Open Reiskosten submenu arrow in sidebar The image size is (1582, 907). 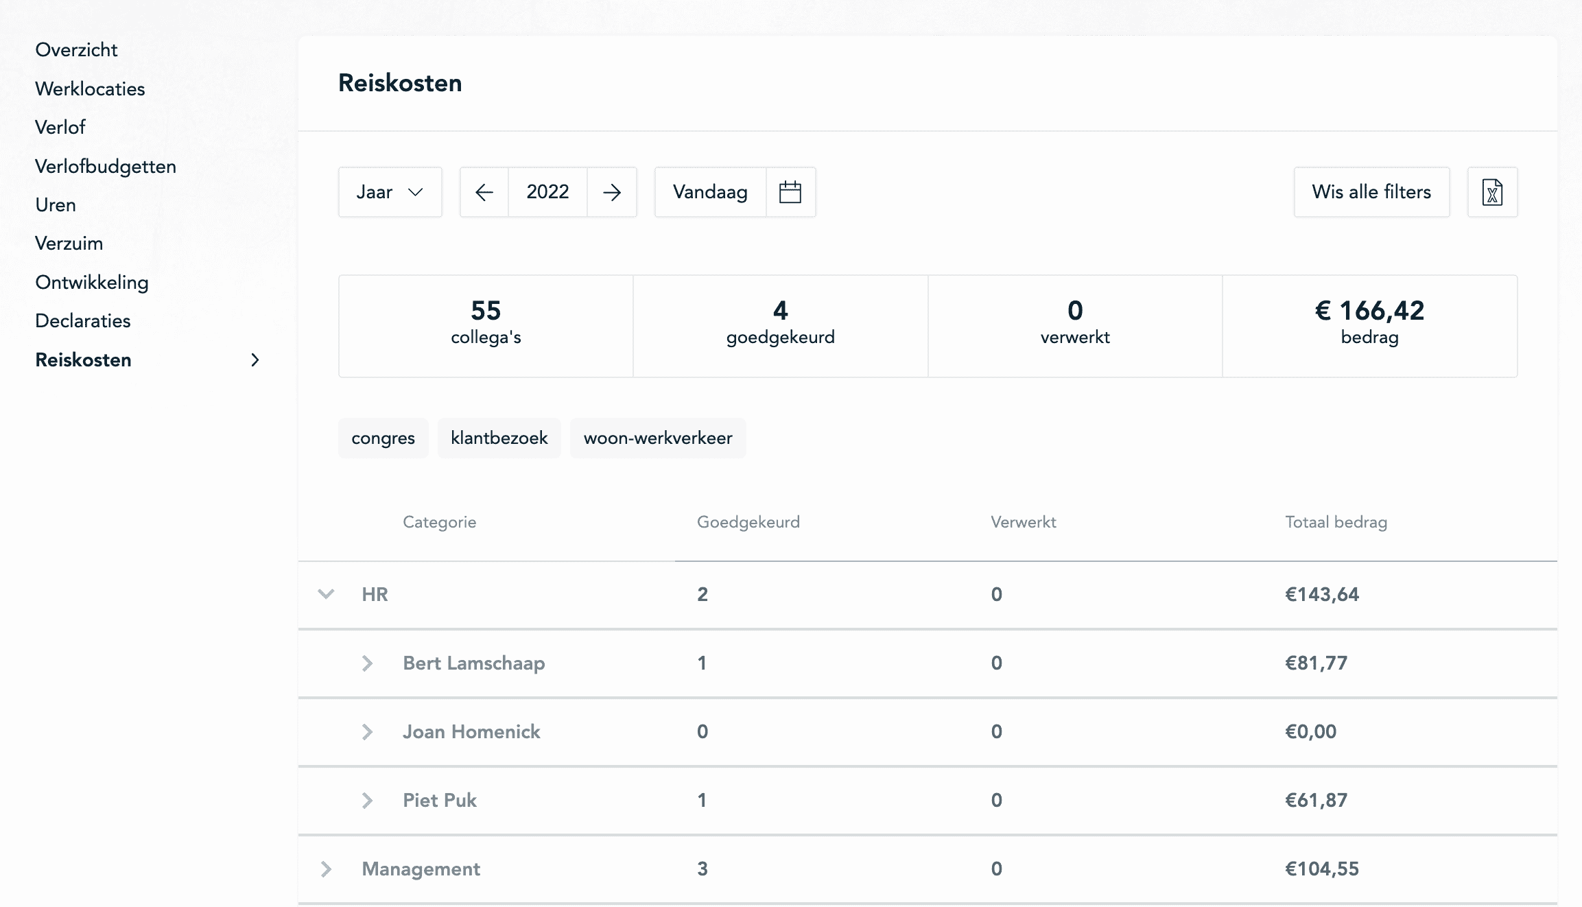(x=255, y=360)
